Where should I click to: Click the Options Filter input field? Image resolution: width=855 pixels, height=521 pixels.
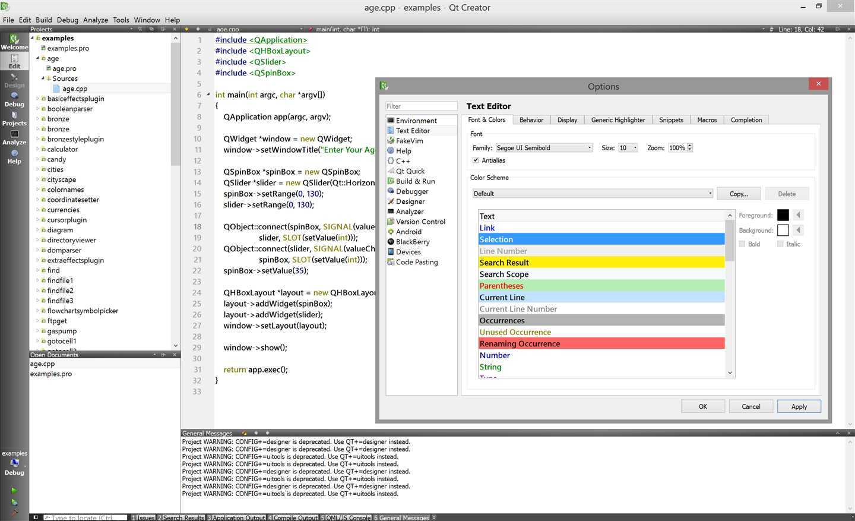[422, 106]
